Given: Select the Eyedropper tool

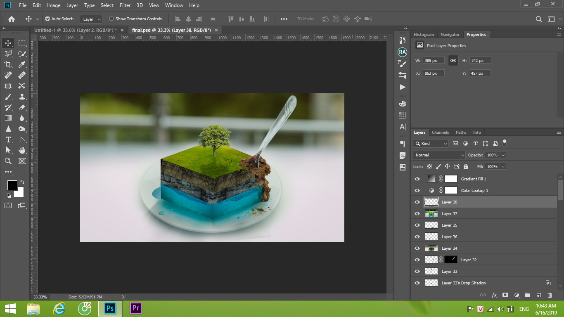Looking at the screenshot, I should click(22, 64).
